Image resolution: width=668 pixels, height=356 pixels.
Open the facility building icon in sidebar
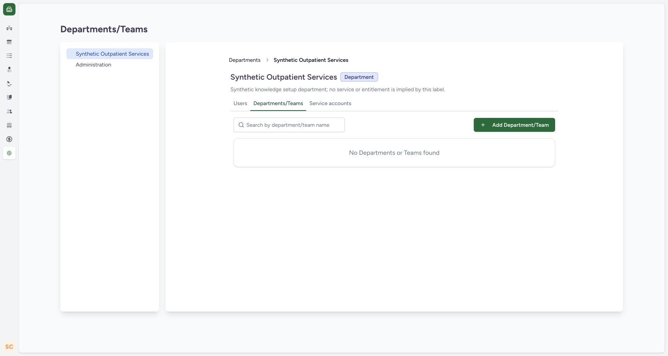[9, 28]
